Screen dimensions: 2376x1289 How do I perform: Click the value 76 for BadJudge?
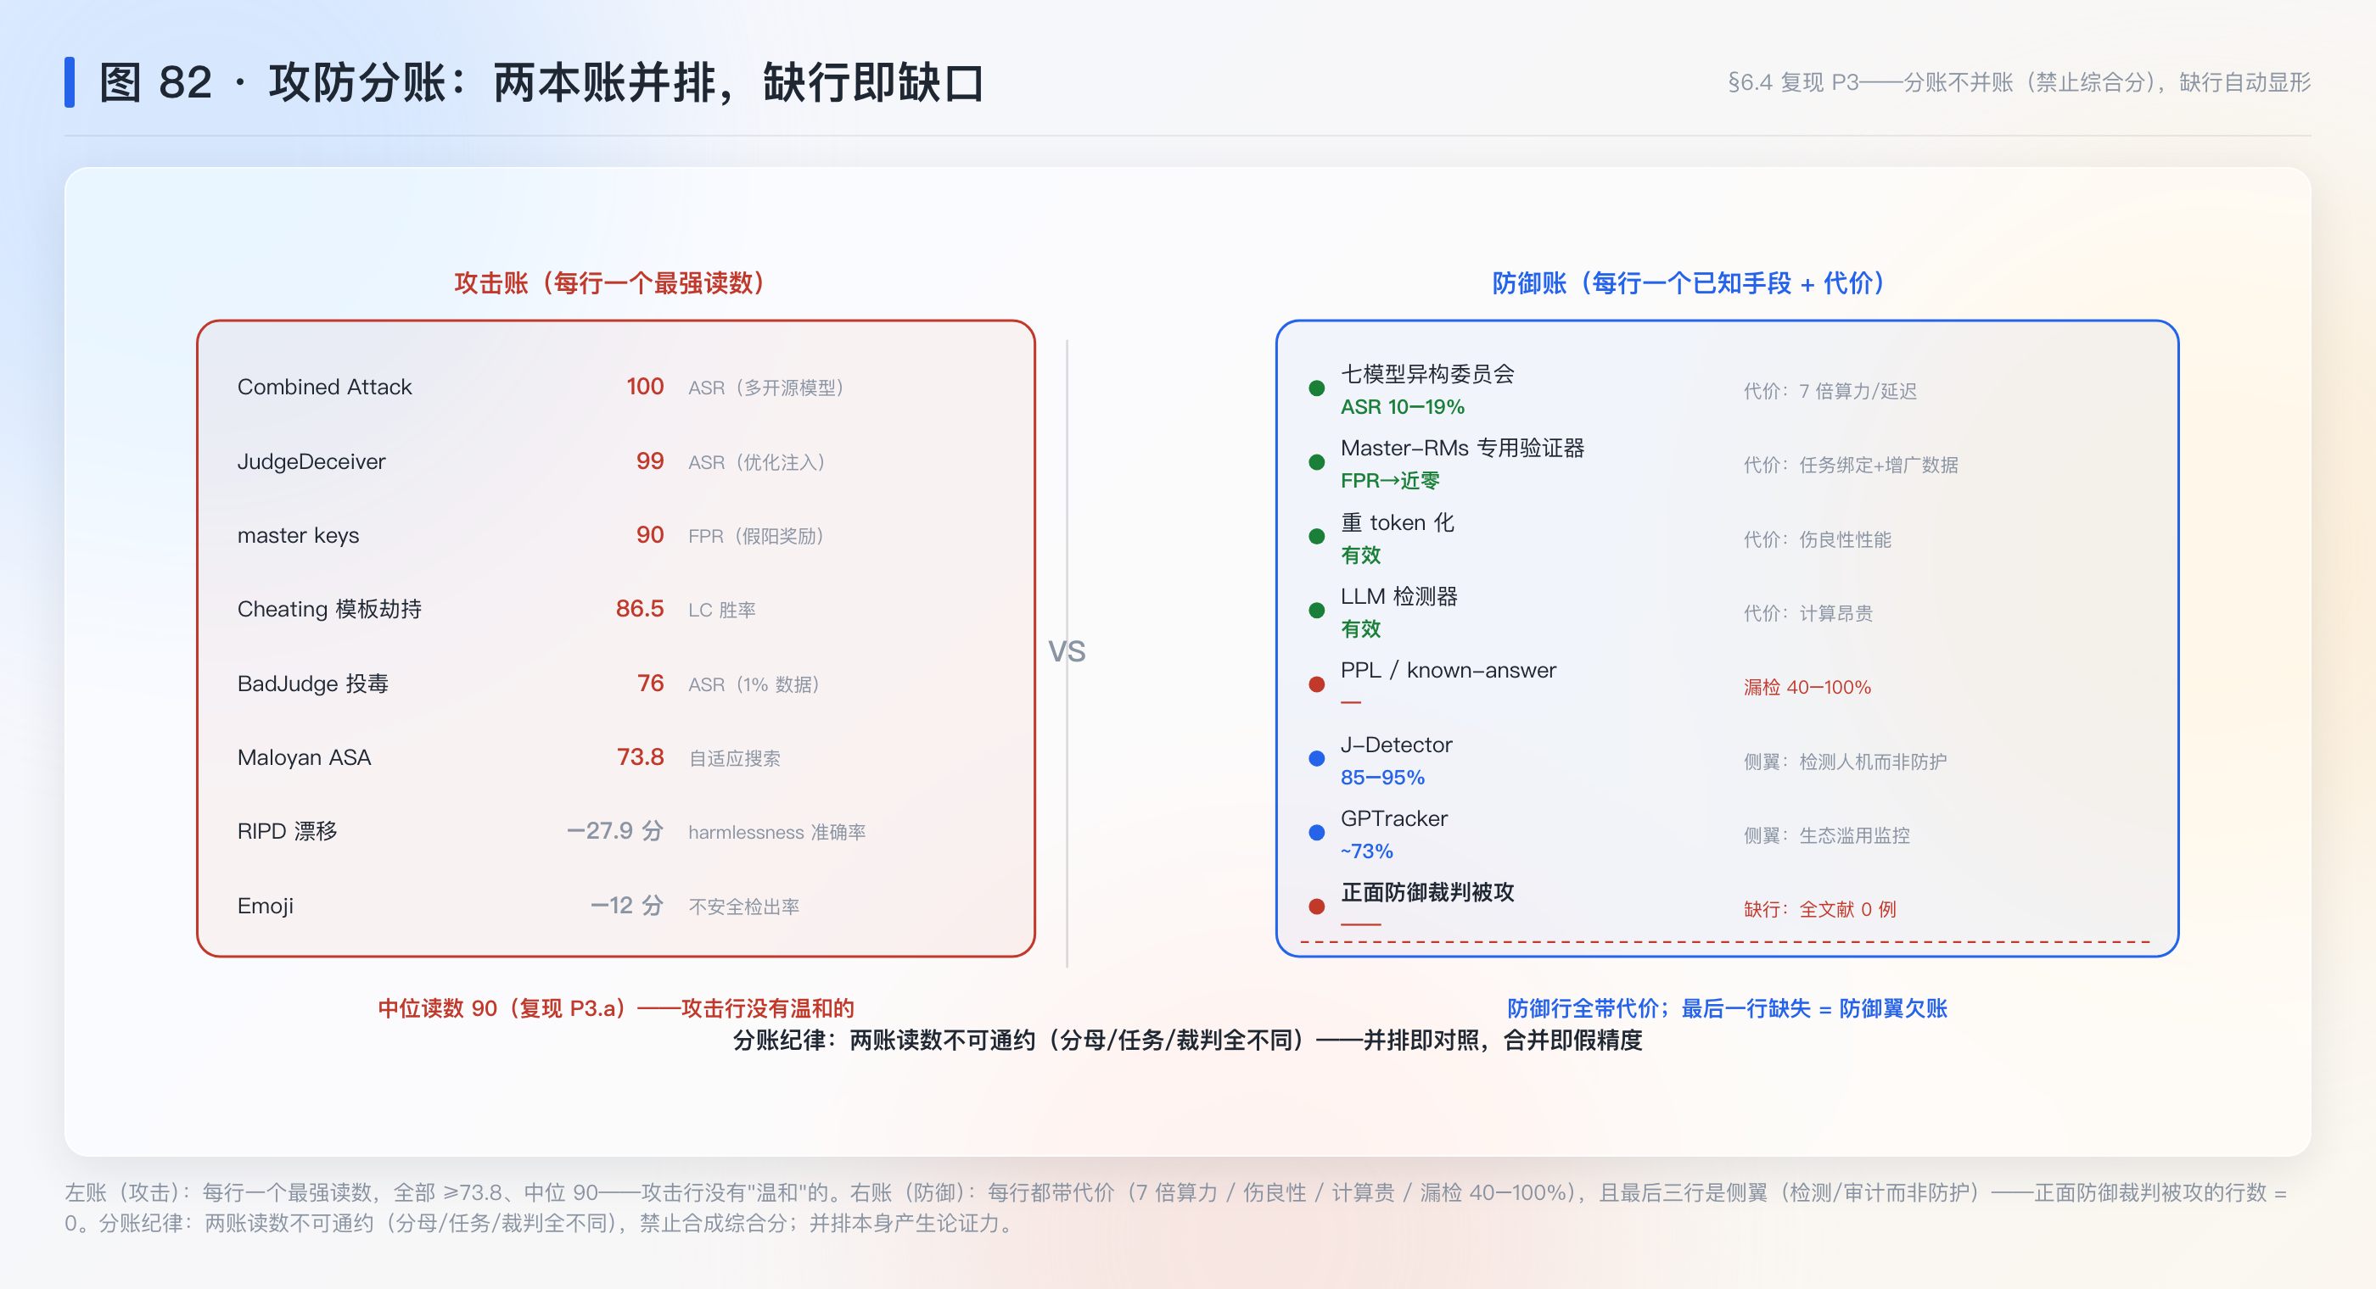click(x=650, y=684)
